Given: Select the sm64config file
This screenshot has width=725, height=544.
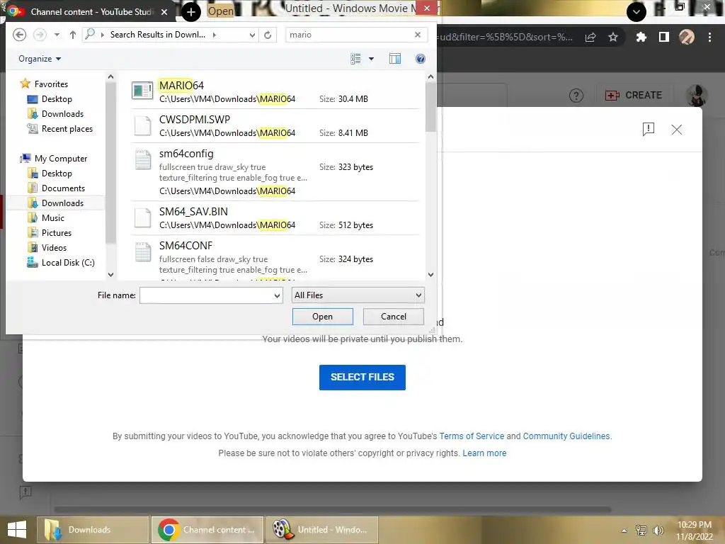Looking at the screenshot, I should tap(275, 171).
